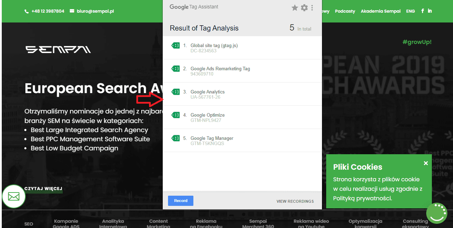Screen dimensions: 453x228
Task: Click the phone number +48 12 3987804
Action: point(48,11)
